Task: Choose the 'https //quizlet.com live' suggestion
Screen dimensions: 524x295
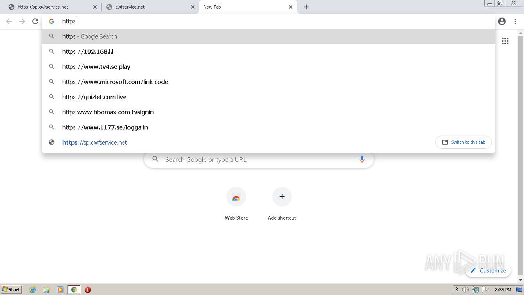Action: pos(268,97)
